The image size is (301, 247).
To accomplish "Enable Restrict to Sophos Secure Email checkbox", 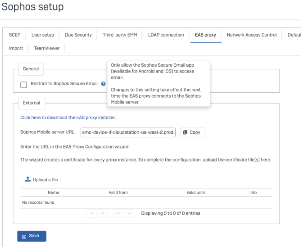I will coord(24,85).
